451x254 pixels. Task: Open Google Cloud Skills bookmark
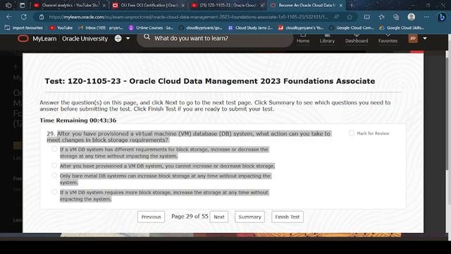(x=402, y=28)
